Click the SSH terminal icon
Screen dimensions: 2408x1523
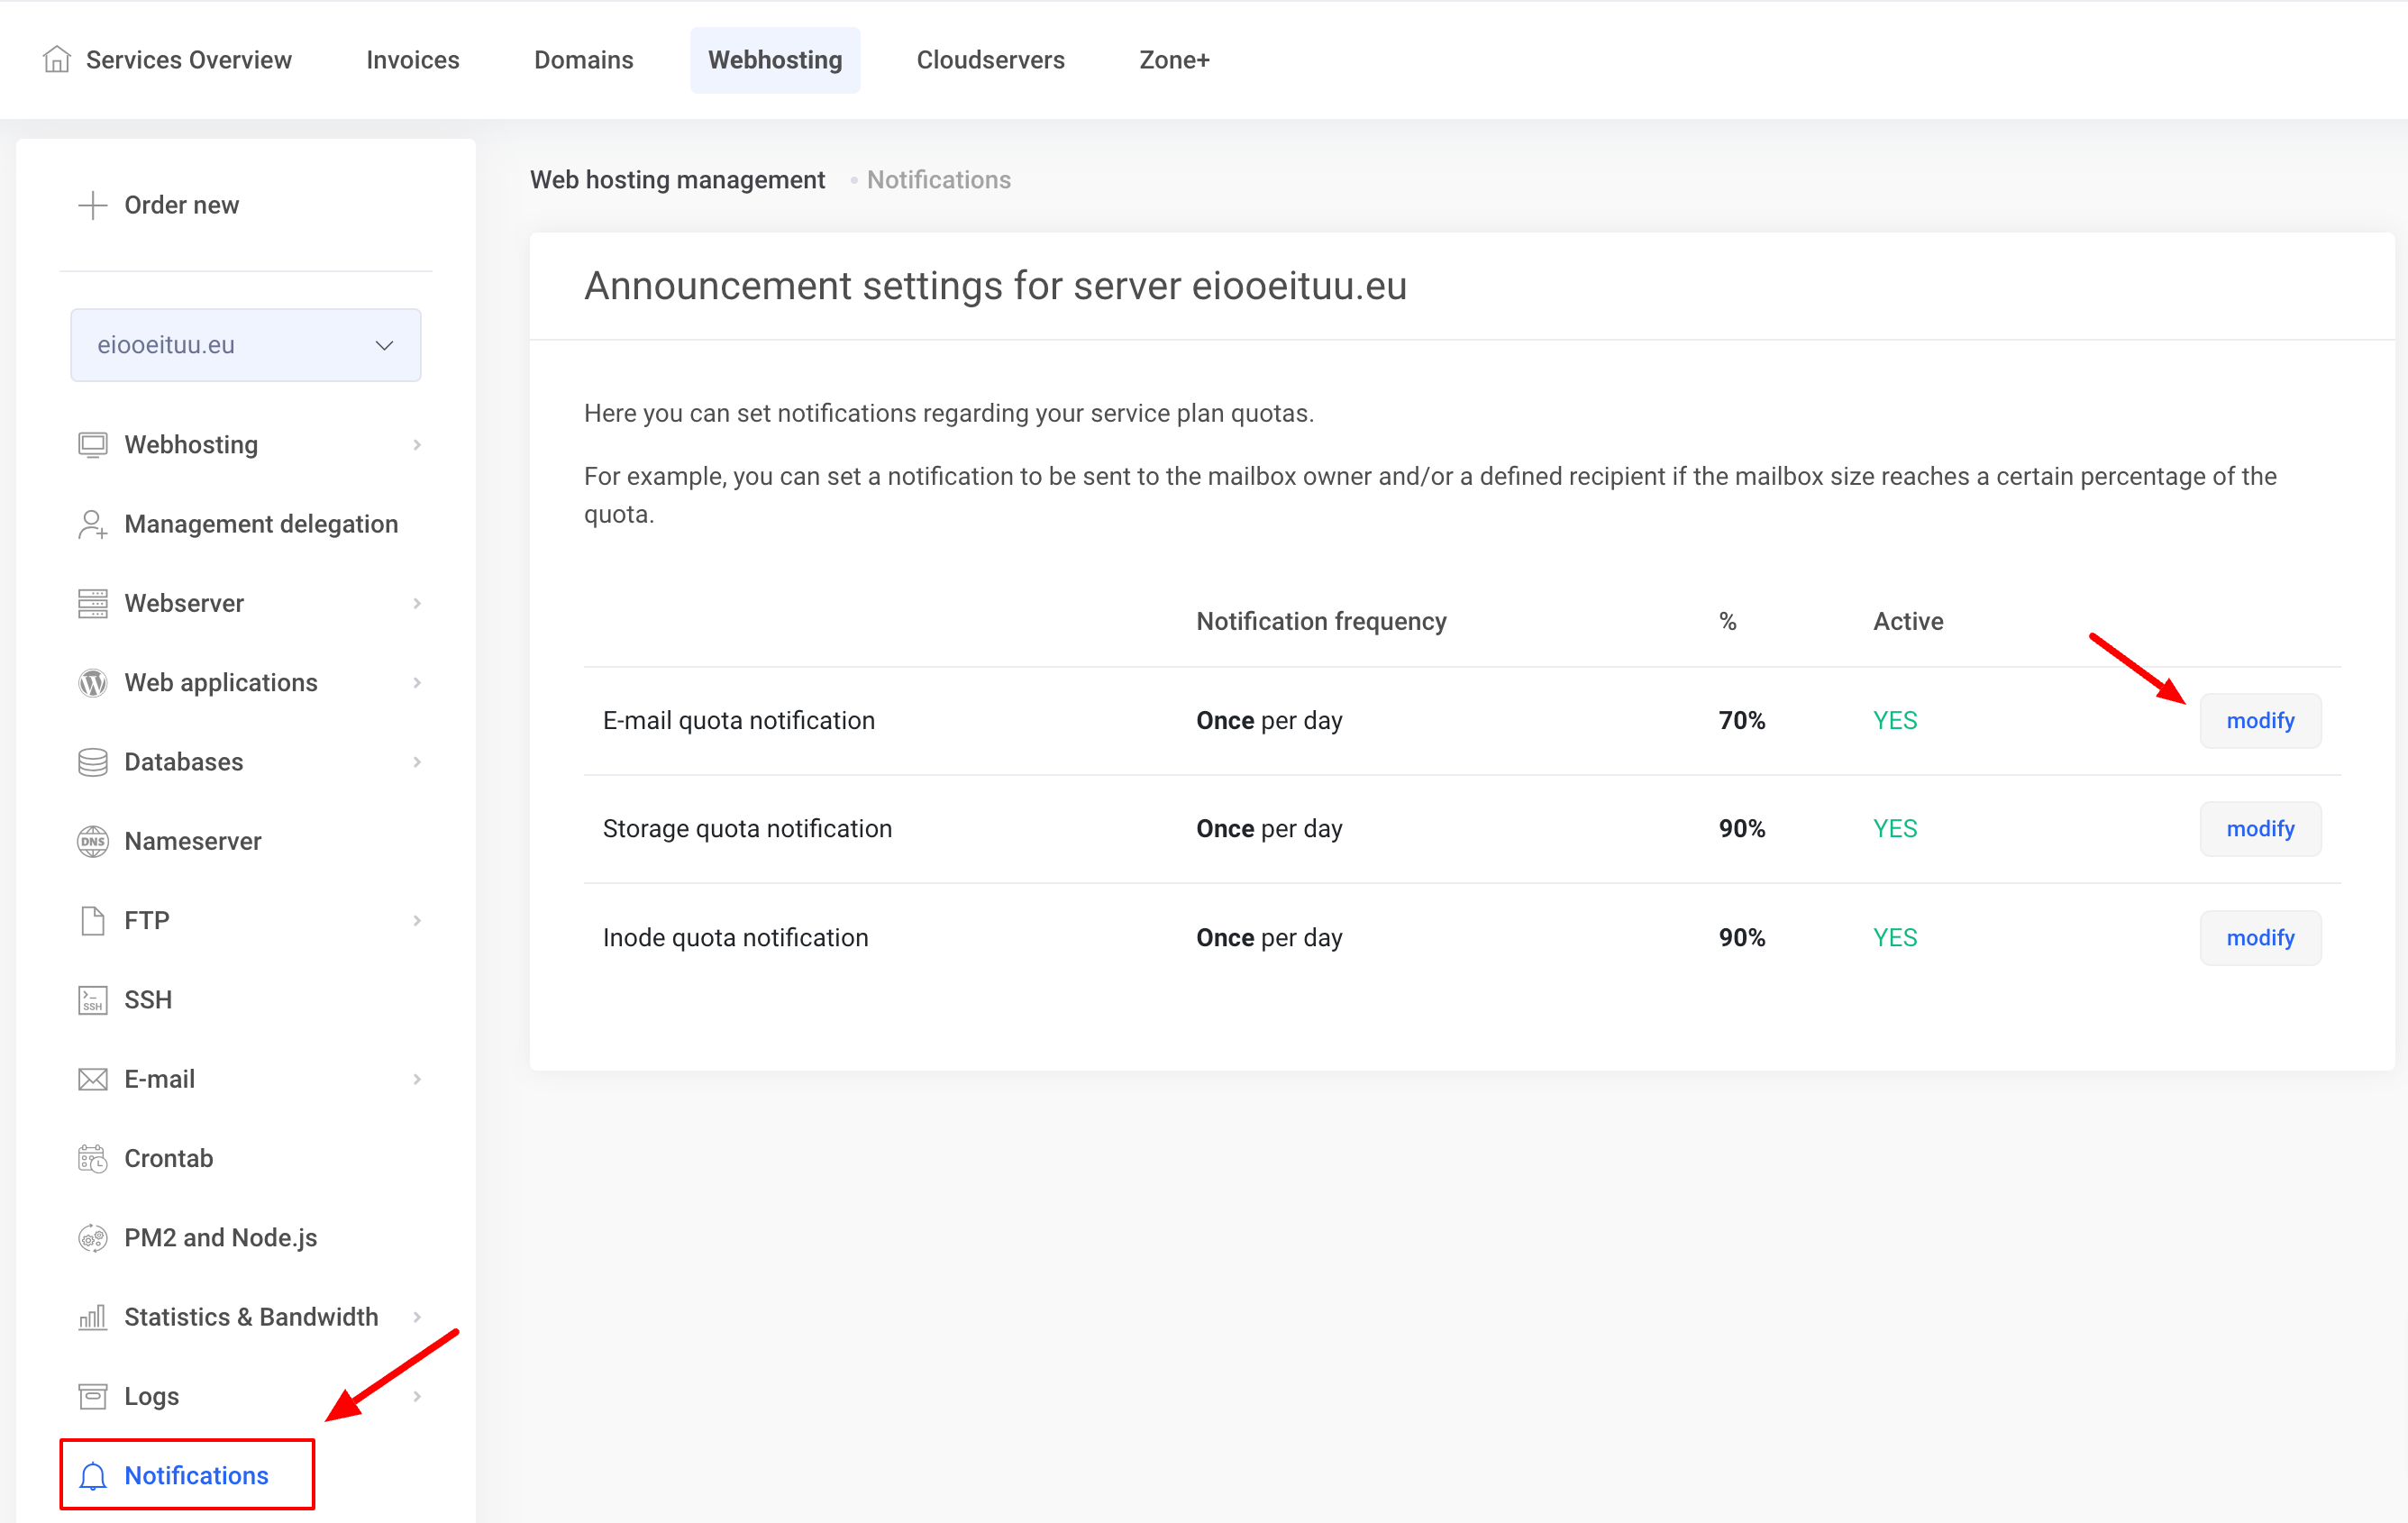pos(92,1000)
